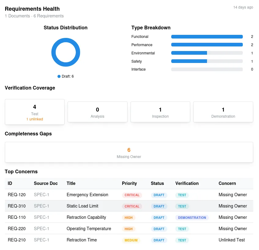The height and width of the screenshot is (250, 259).
Task: Click the HIGH badge for Operating Temperature
Action: (x=128, y=229)
